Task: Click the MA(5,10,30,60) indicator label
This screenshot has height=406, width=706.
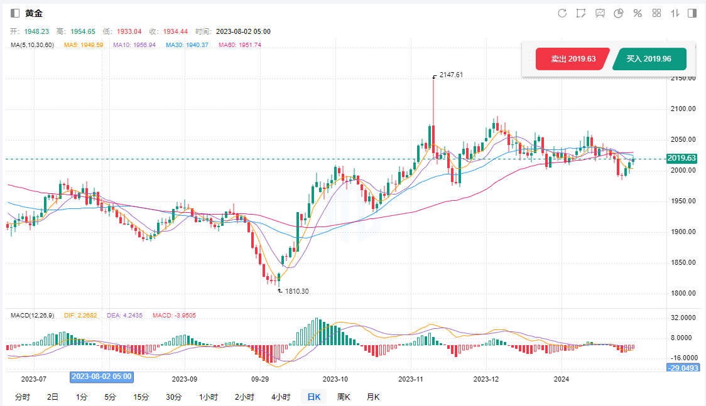Action: coord(33,45)
